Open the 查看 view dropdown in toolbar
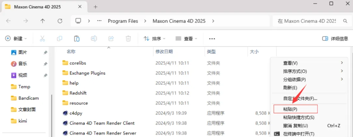 (x=186, y=38)
